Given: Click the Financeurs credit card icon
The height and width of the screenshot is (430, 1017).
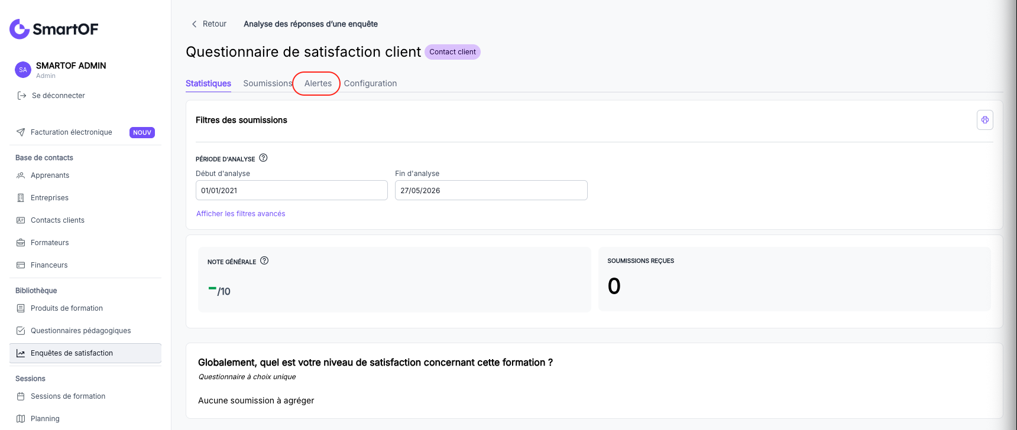Looking at the screenshot, I should pos(21,265).
